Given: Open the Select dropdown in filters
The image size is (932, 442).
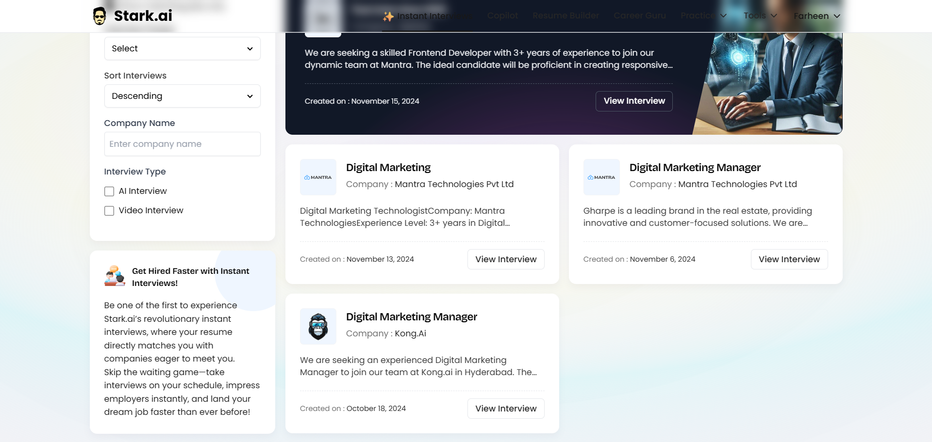Looking at the screenshot, I should point(183,48).
